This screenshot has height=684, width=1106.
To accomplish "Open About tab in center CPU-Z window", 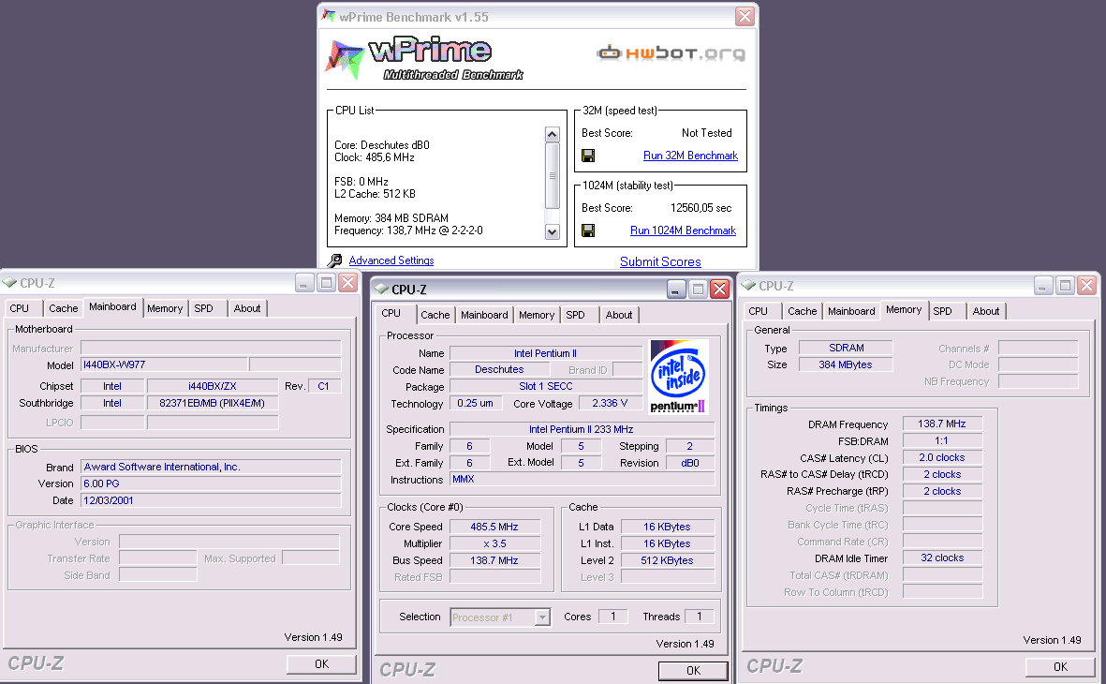I will [619, 315].
